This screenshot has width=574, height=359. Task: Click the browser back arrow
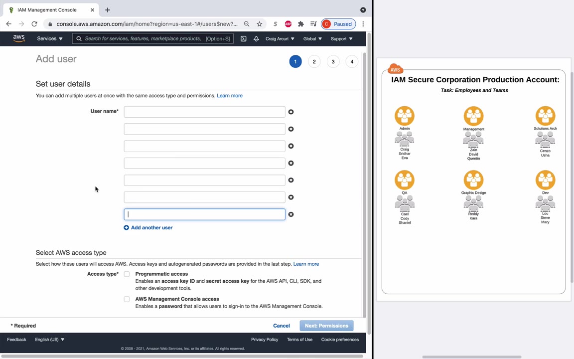point(9,24)
